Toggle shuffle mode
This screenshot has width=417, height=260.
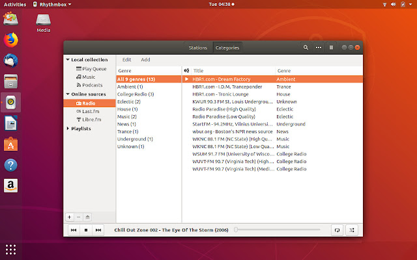coord(352,230)
